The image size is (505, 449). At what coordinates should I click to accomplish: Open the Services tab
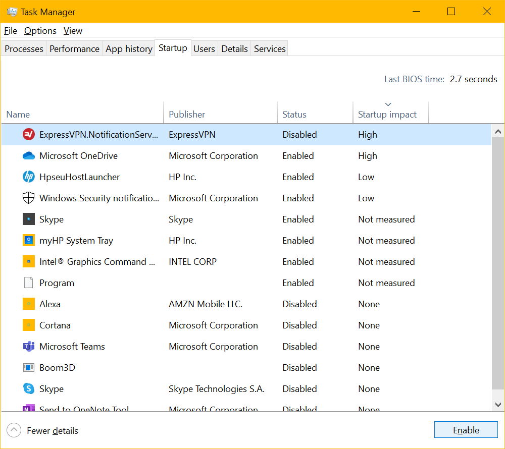tap(270, 49)
